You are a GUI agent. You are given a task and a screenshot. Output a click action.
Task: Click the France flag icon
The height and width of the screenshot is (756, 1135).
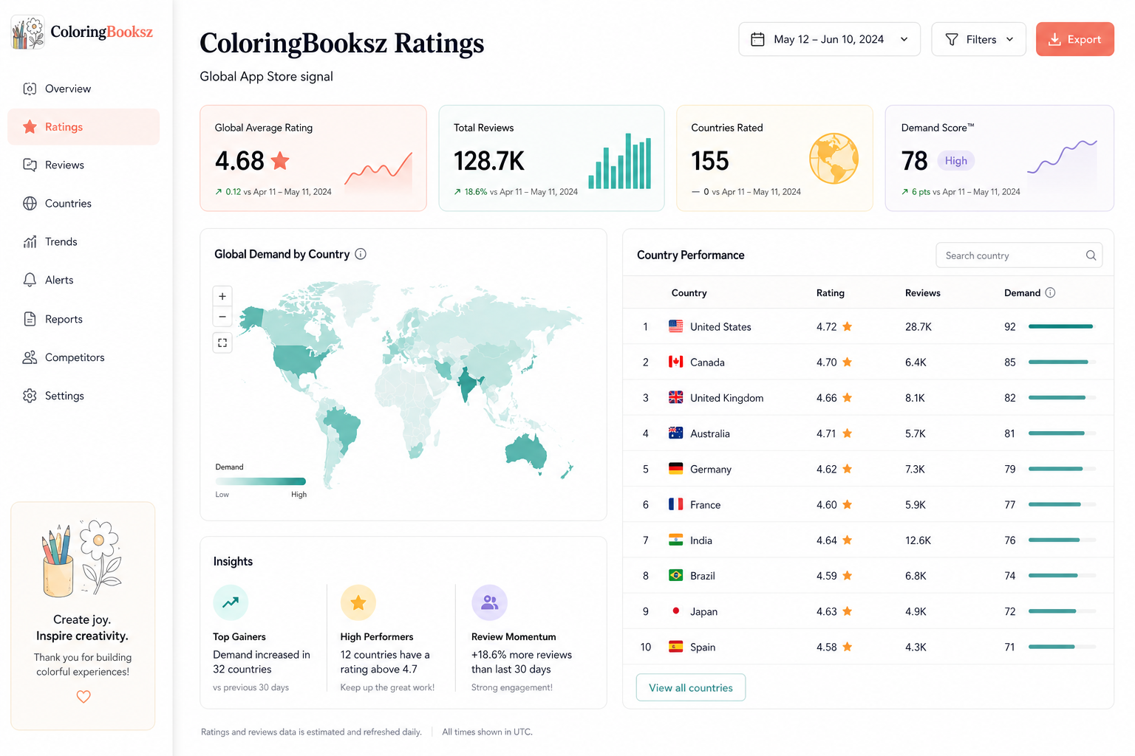pos(675,504)
